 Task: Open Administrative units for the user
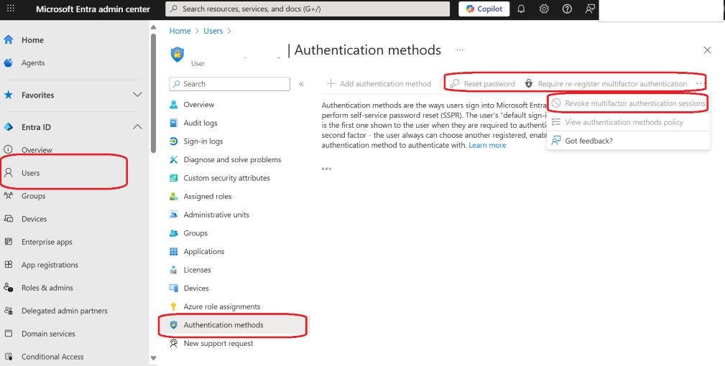216,215
